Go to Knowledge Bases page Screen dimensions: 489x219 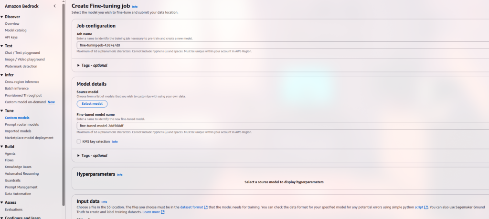[x=18, y=167]
